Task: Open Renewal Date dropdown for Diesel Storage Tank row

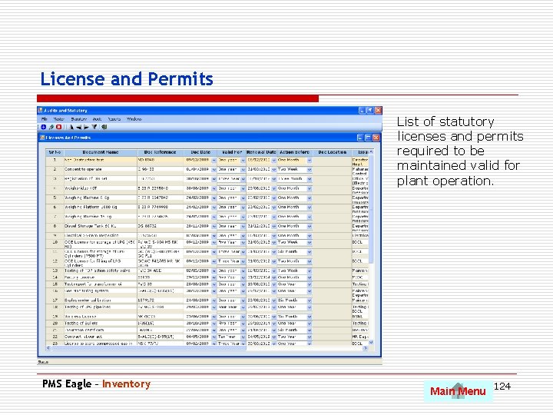Action: [x=273, y=226]
